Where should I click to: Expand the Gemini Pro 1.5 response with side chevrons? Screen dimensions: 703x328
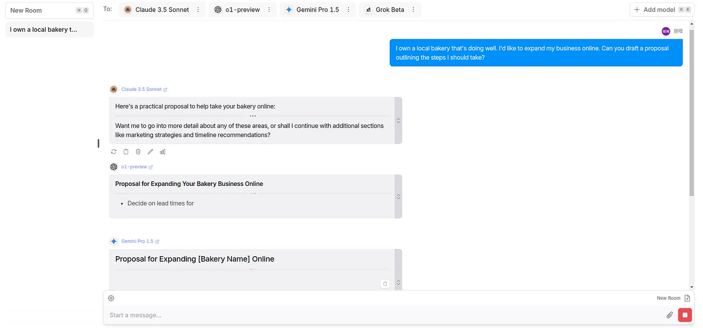[398, 283]
